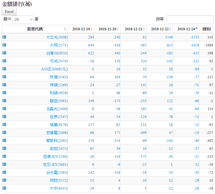
Task: Open the A50正2(00655L) stock link
Action: click(54, 69)
